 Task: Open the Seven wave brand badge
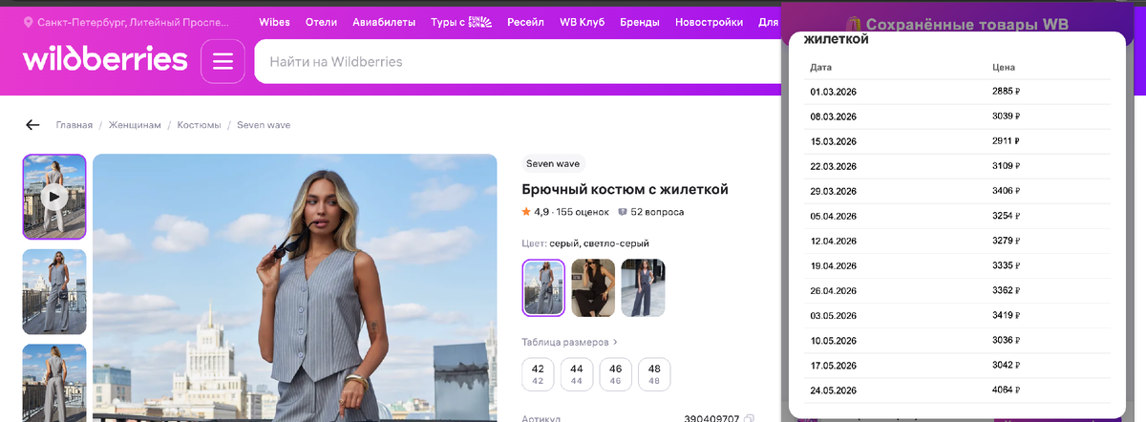(553, 163)
